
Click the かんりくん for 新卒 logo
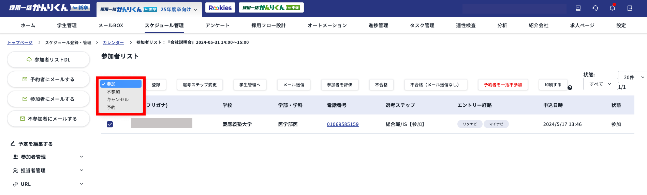49,7
